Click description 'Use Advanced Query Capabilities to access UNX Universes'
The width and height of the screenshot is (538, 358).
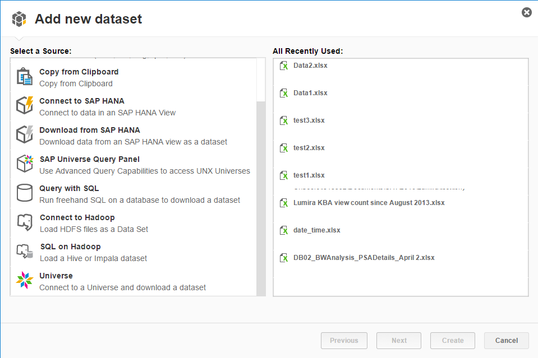(x=144, y=171)
